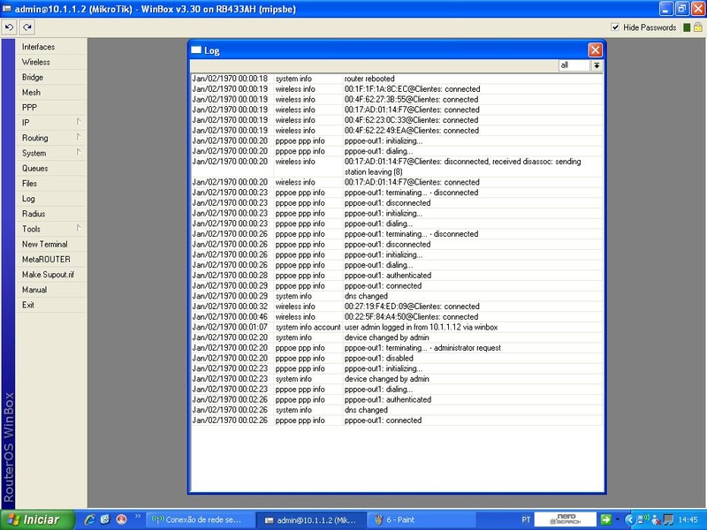The height and width of the screenshot is (530, 707).
Task: Click the redo arrow in WinBox toolbar
Action: tap(27, 27)
